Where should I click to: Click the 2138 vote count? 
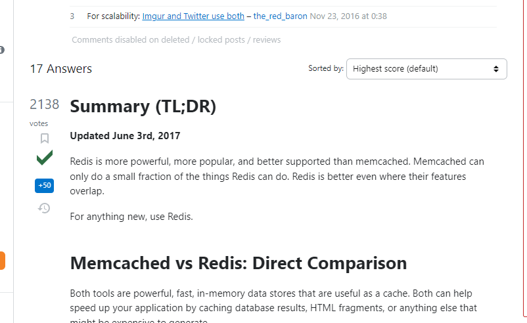tap(45, 104)
